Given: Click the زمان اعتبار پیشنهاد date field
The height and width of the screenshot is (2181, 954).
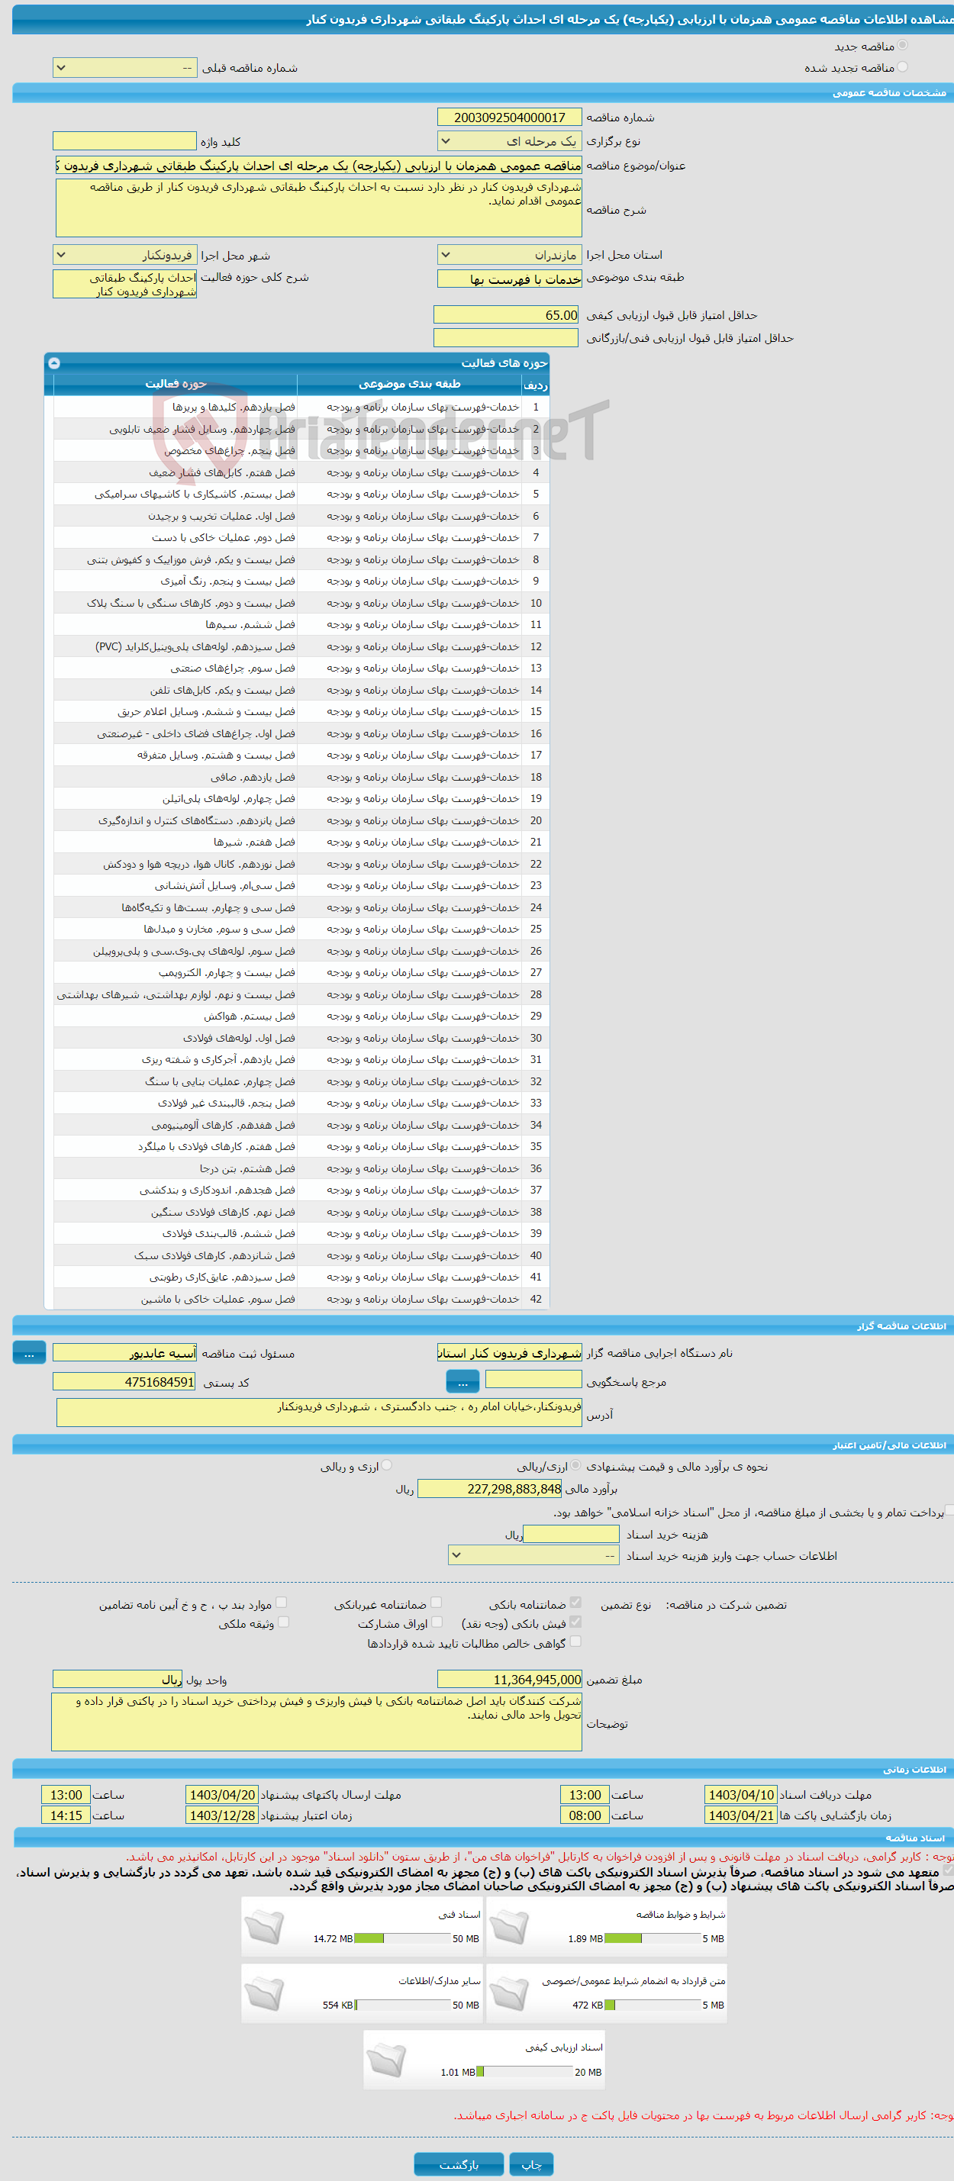Looking at the screenshot, I should [x=222, y=1816].
